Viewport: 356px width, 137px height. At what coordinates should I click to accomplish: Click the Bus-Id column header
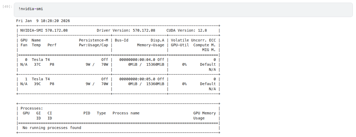tap(121, 40)
